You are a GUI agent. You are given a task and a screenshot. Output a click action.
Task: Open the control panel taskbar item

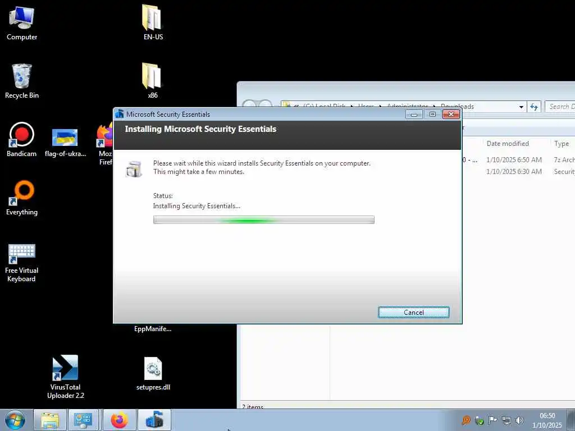(x=83, y=420)
